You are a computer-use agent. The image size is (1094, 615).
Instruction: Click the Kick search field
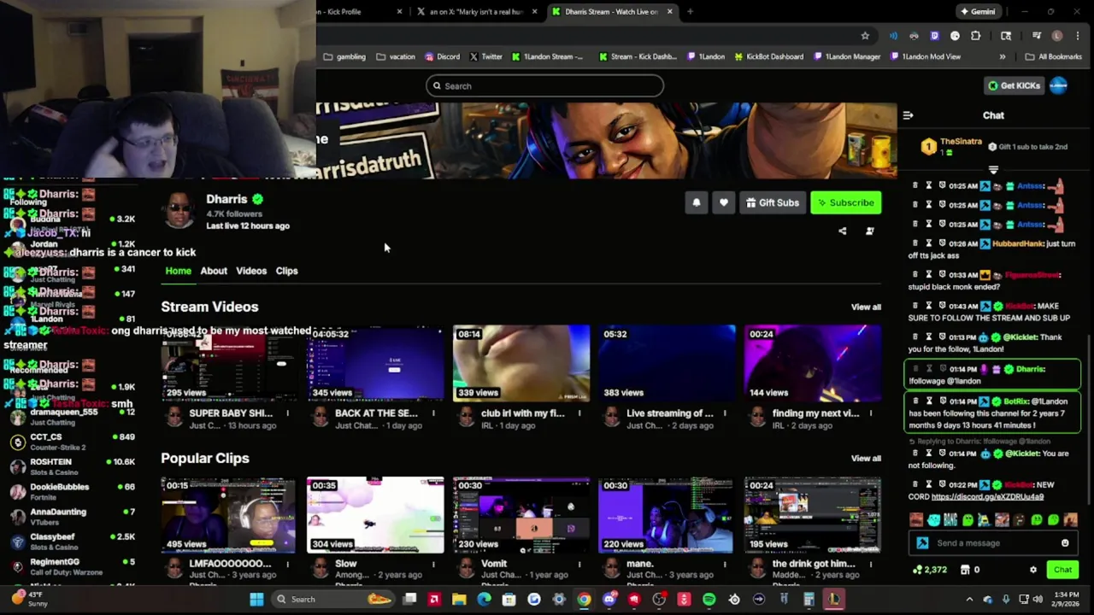click(544, 85)
